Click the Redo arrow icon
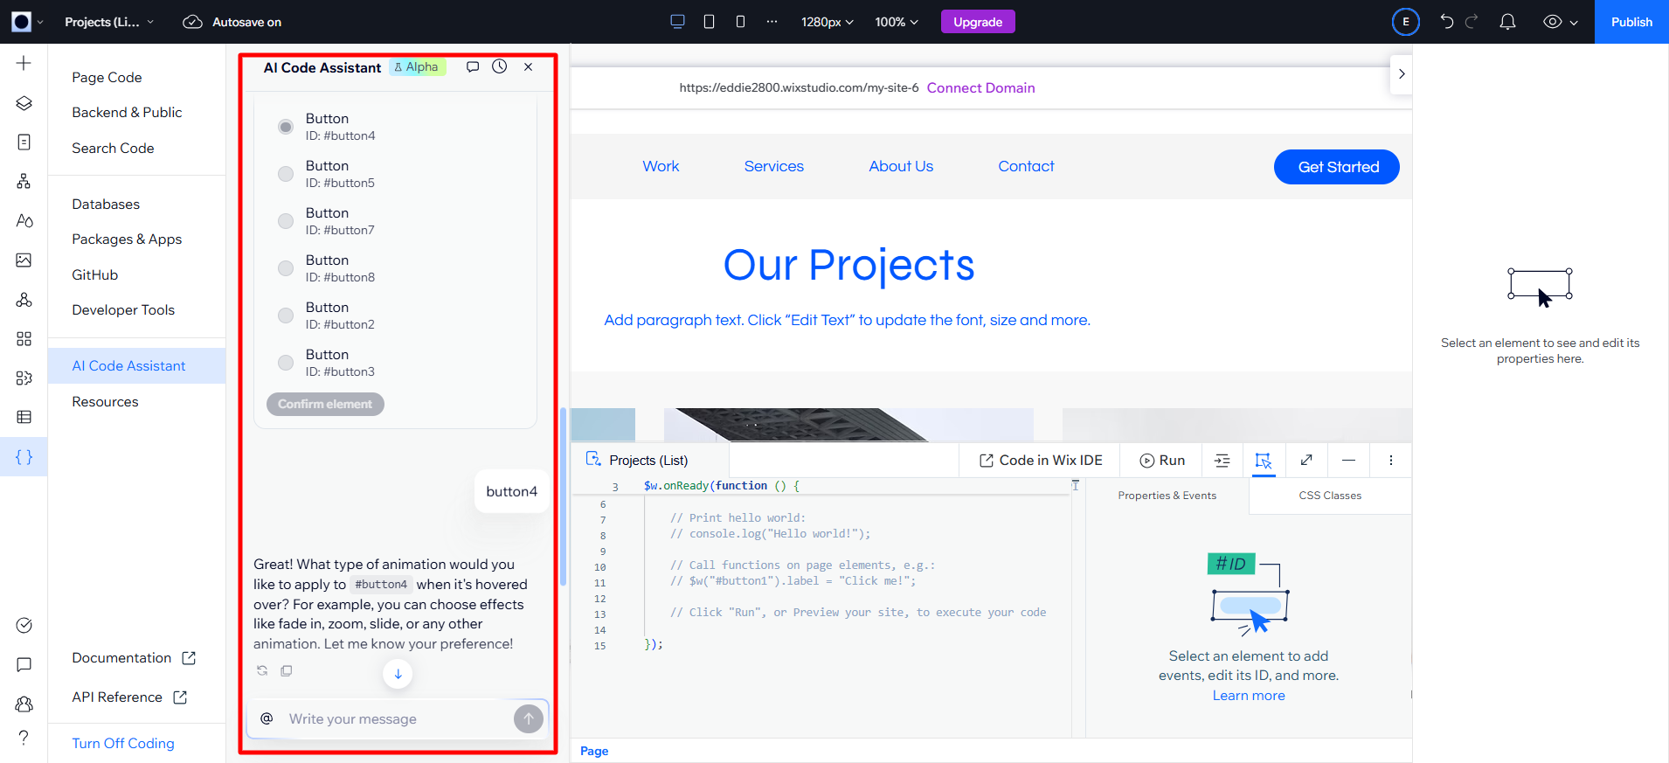 (1472, 22)
